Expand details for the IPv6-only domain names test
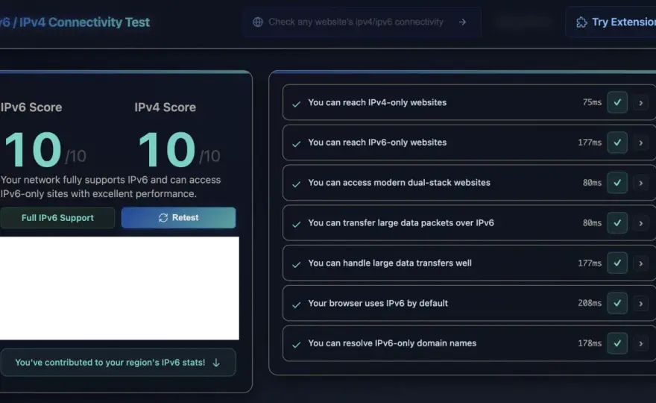Screen dimensions: 656x403 click(640, 343)
